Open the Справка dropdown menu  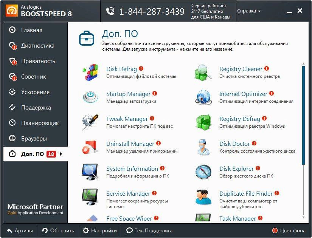click(249, 11)
